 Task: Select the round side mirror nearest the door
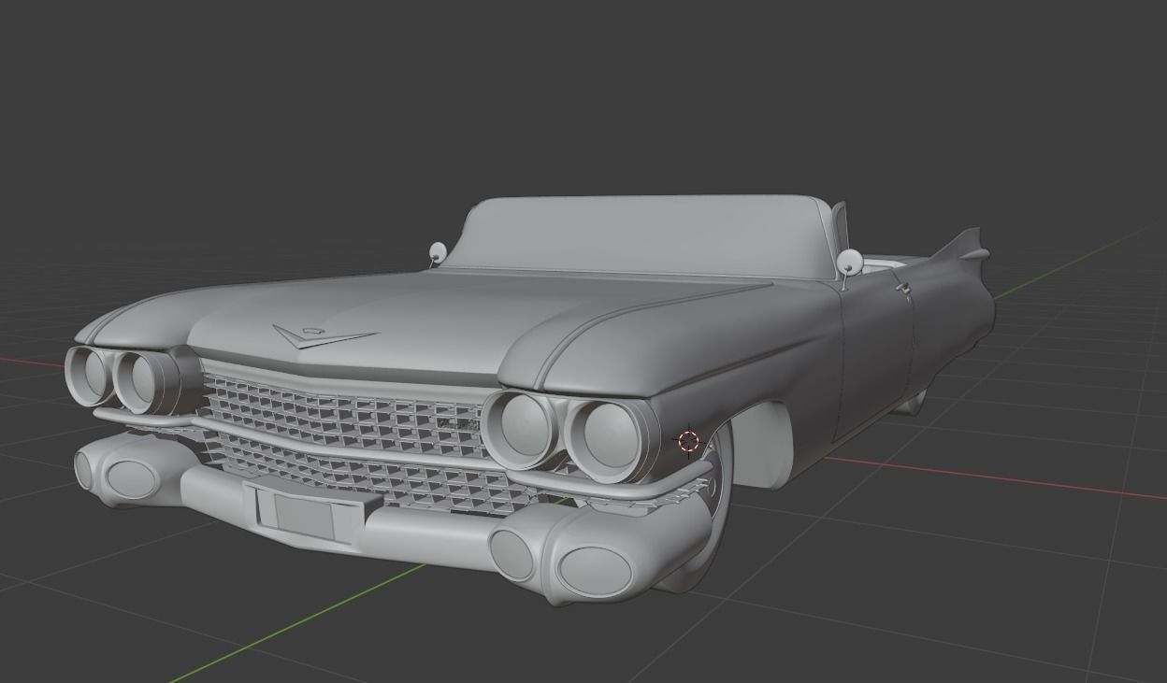pos(849,263)
